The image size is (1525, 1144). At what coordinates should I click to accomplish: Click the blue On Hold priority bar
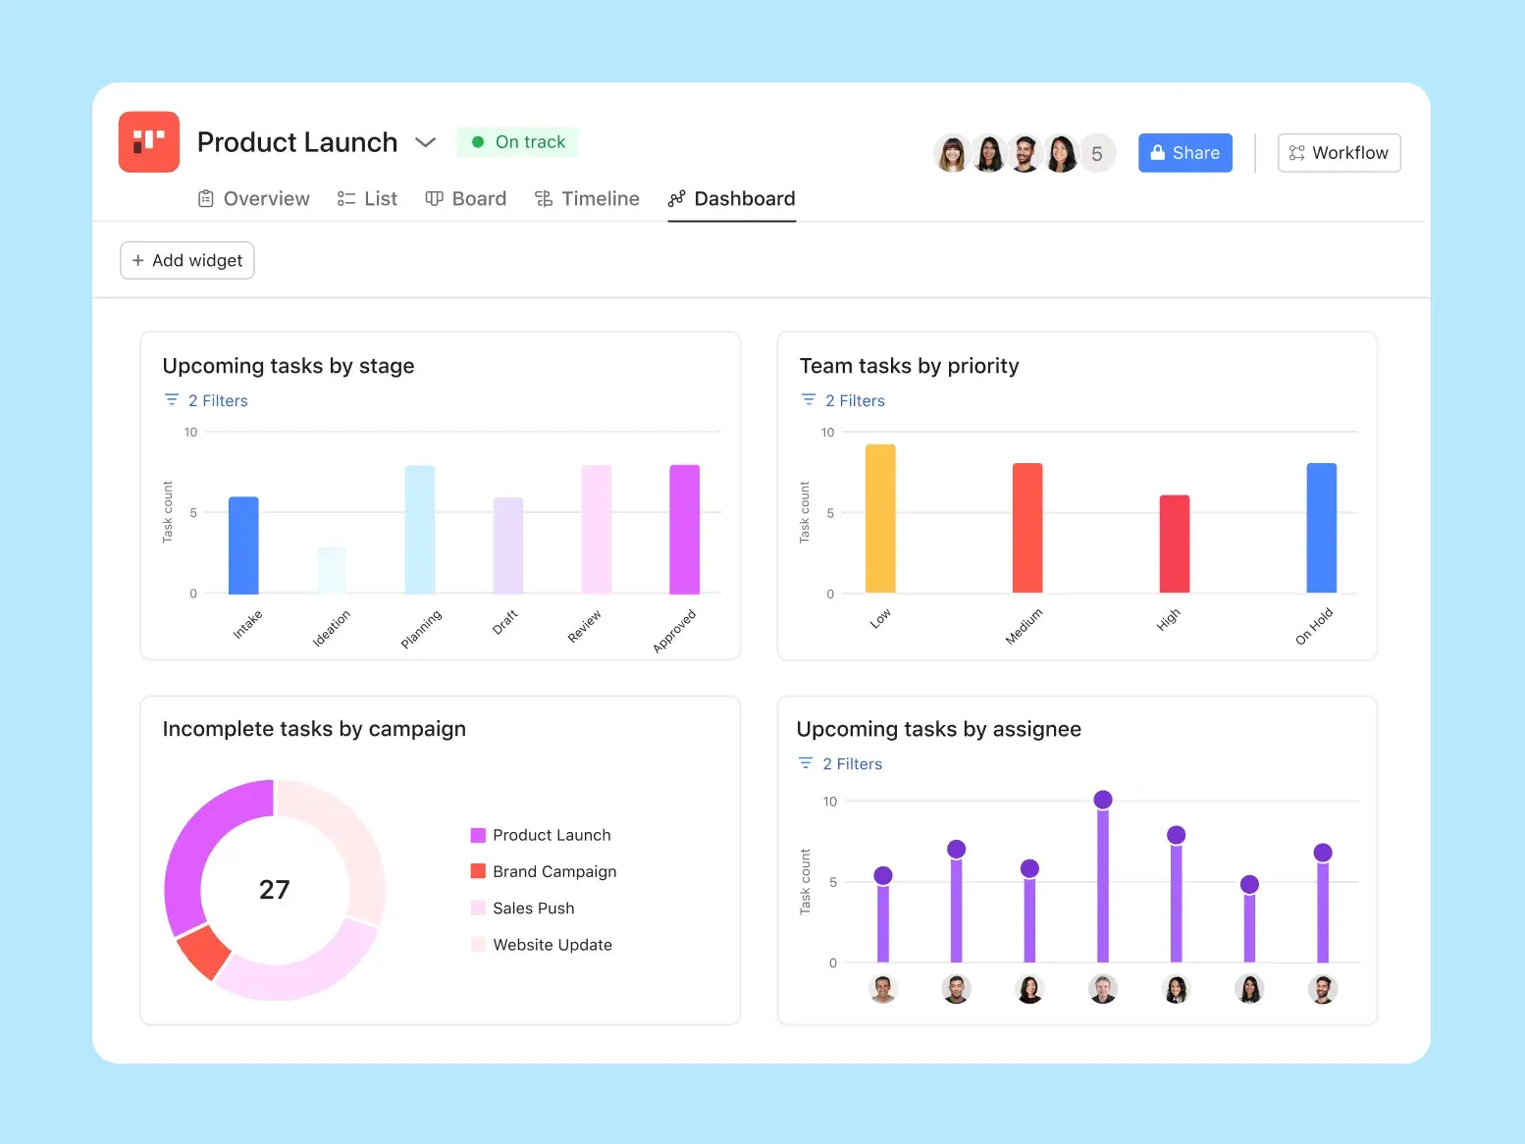tap(1322, 528)
